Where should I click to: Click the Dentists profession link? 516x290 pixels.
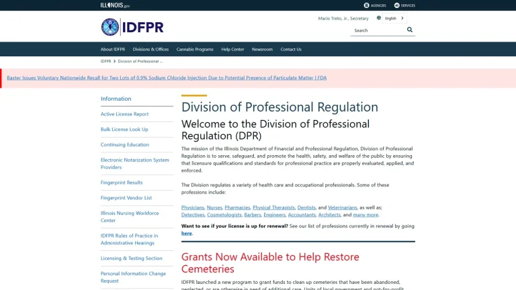coord(306,207)
